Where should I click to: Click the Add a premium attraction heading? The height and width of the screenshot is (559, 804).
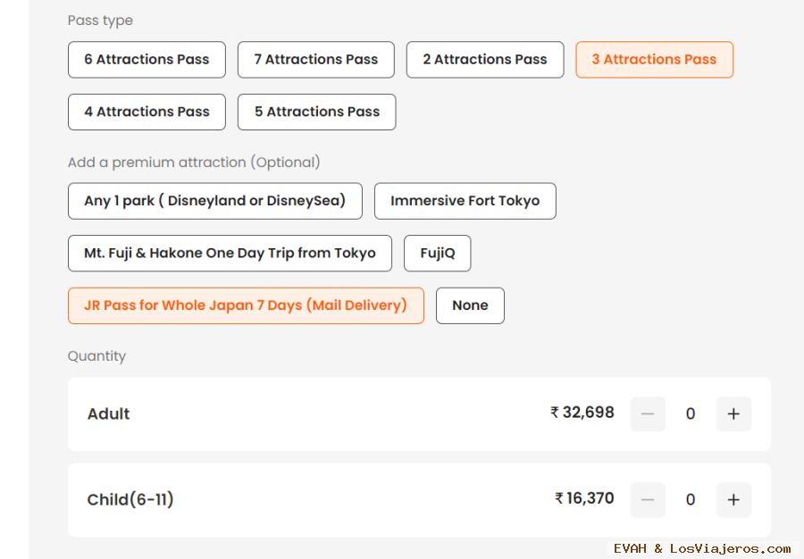[194, 163]
